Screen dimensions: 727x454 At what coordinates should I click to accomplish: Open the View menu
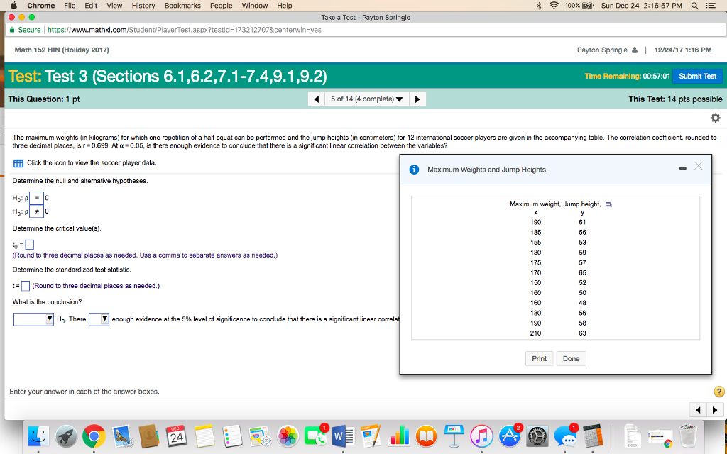114,6
